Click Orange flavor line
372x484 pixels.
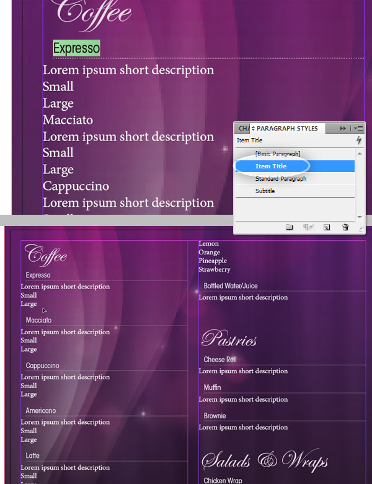[x=210, y=252]
